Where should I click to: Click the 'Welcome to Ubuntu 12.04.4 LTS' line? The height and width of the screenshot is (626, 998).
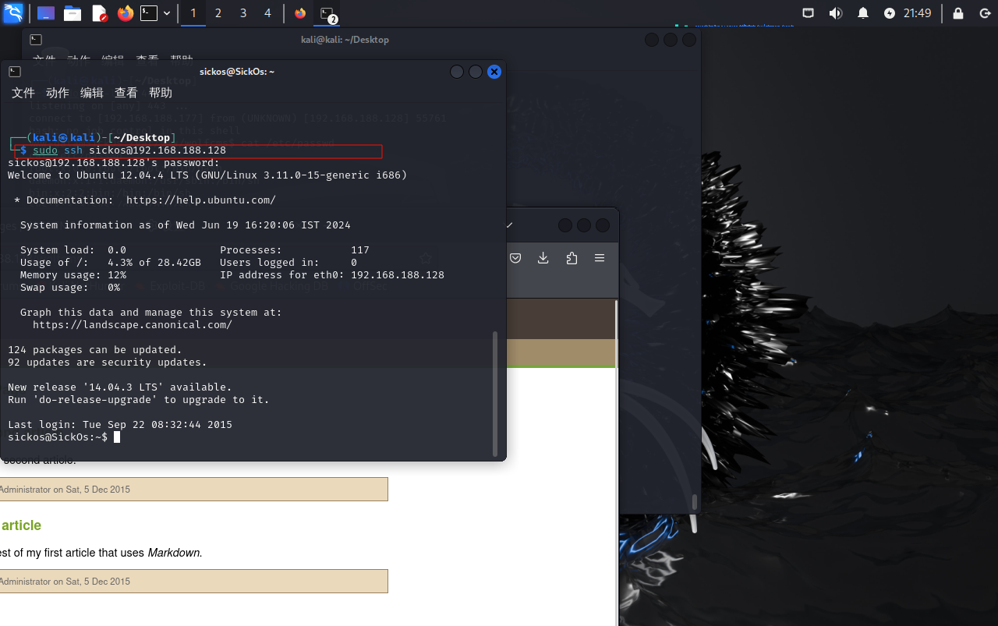(207, 175)
